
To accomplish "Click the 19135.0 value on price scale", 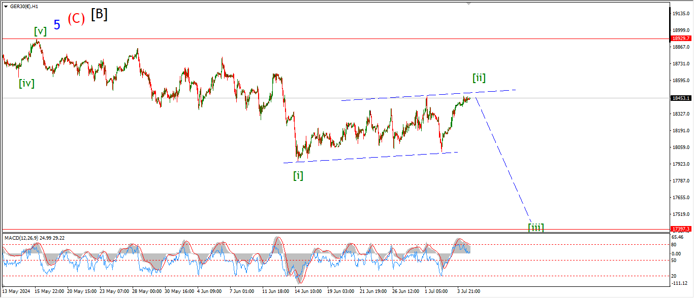I will coord(680,14).
